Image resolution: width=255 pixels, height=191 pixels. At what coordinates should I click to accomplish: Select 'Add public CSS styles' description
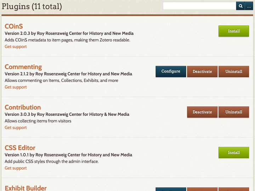pos(52,161)
